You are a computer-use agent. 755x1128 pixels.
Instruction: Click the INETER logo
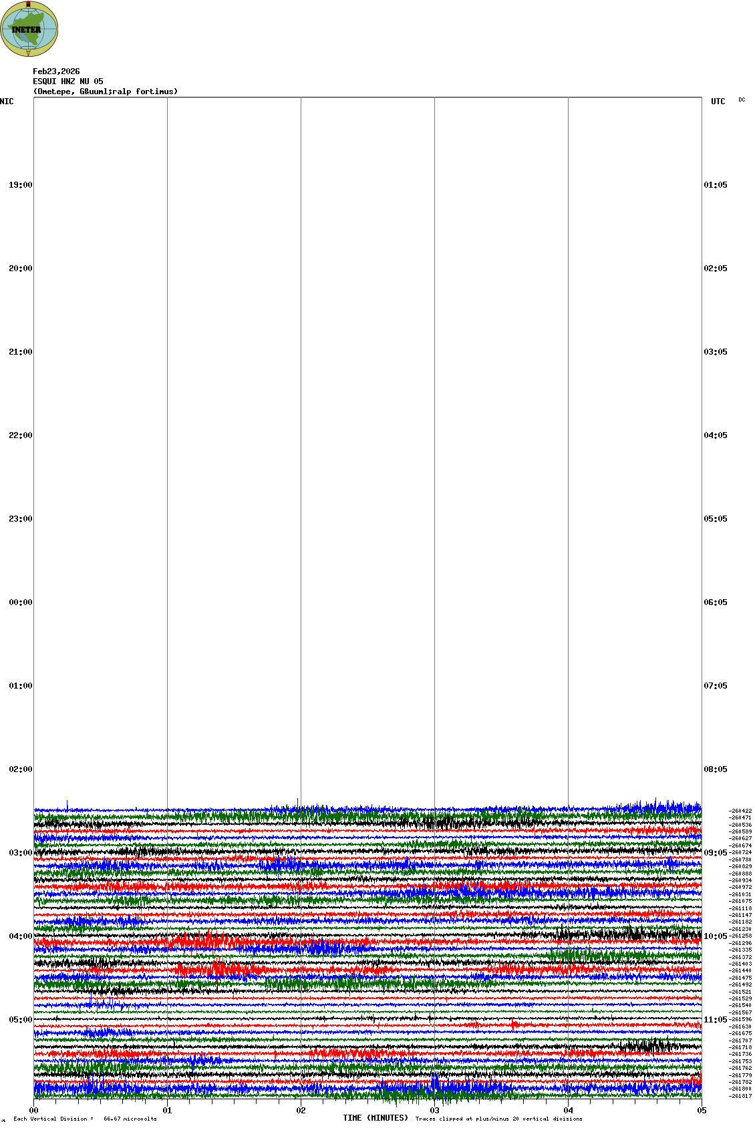click(x=29, y=29)
